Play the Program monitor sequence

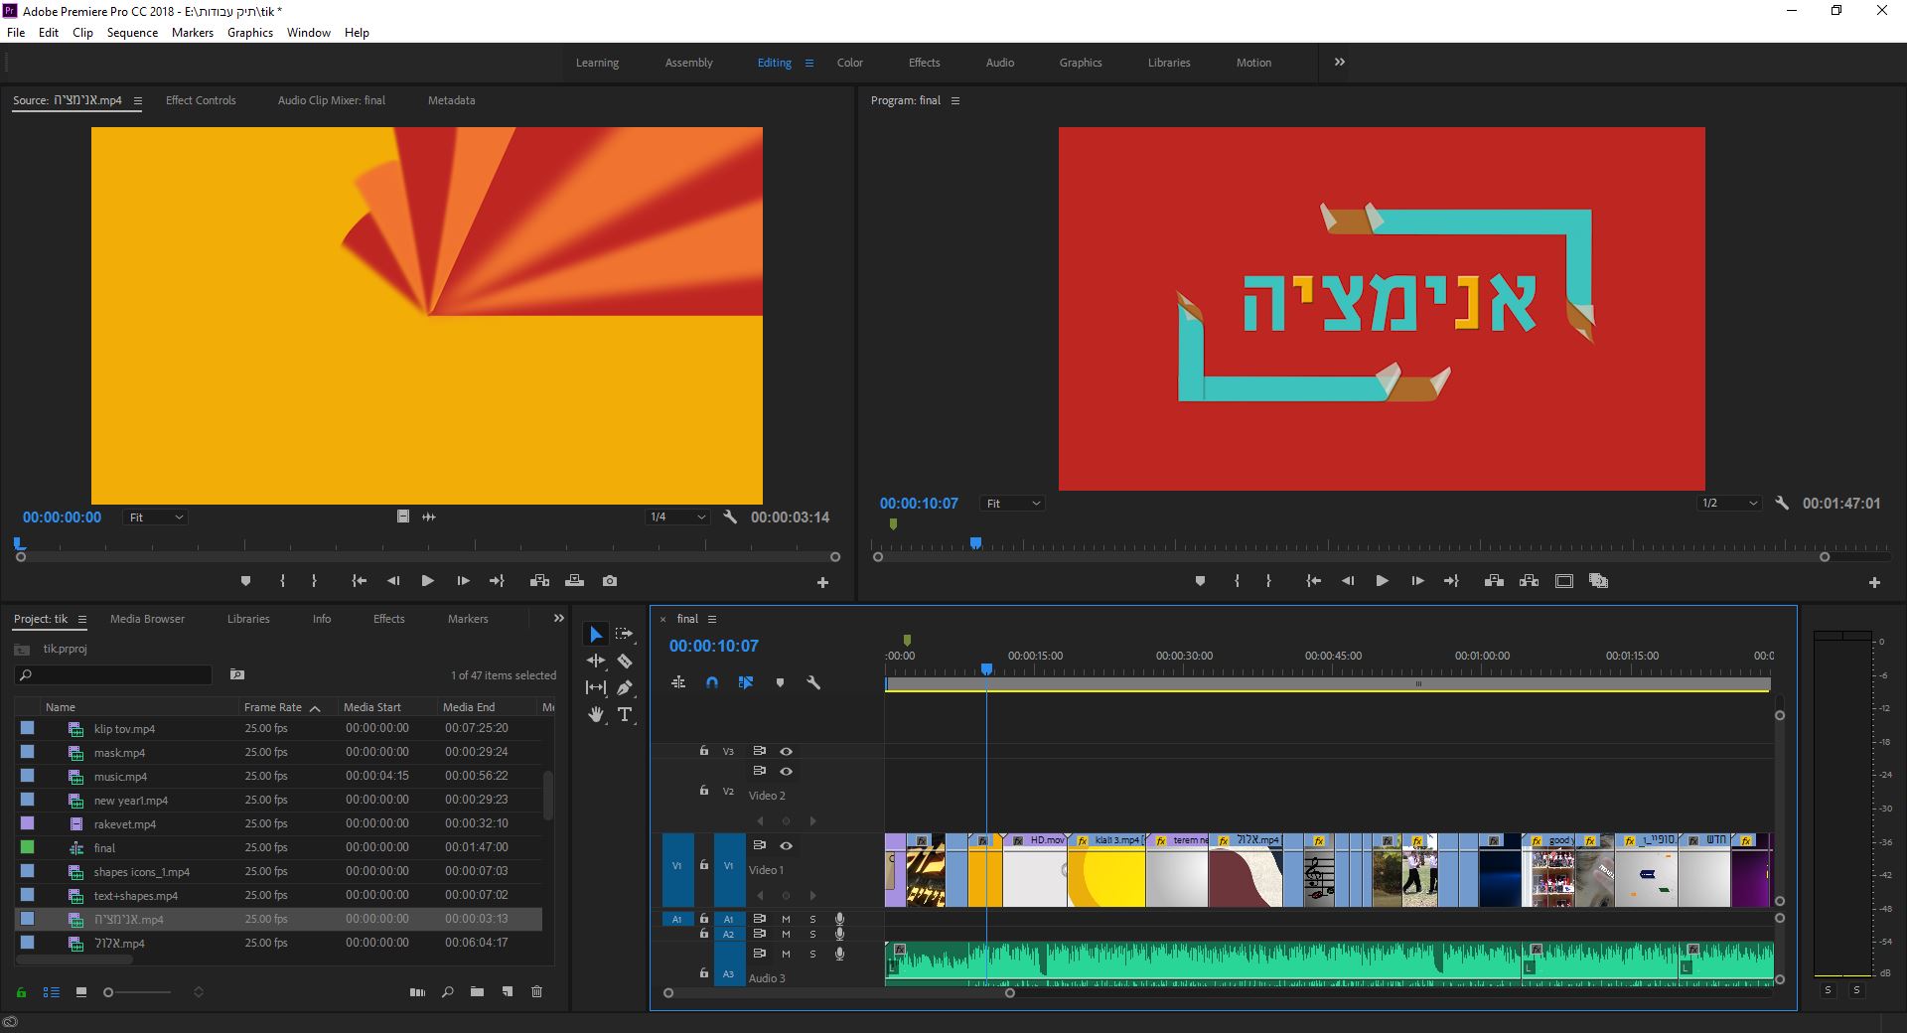point(1382,581)
